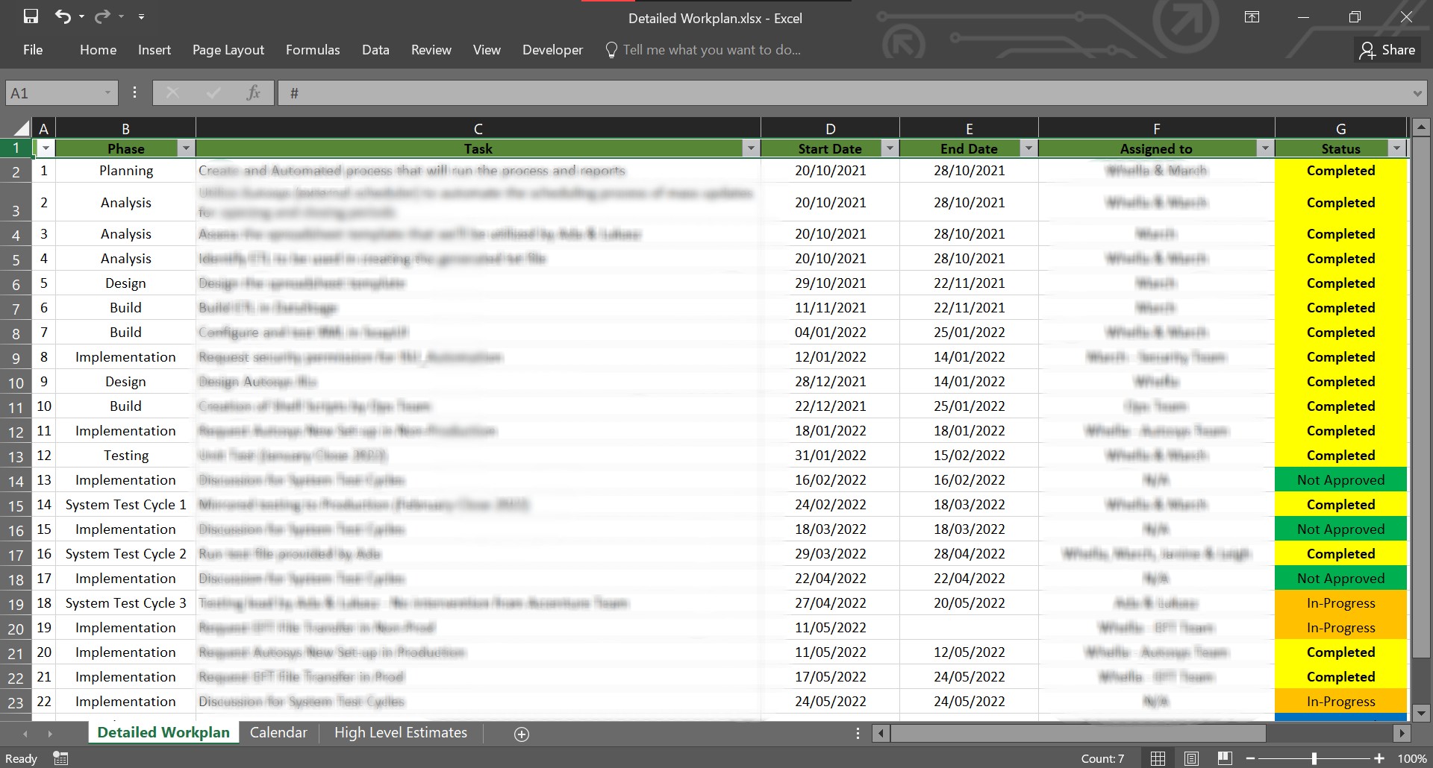Click the horizontal scrollbar left arrow
Image resolution: width=1433 pixels, height=768 pixels.
coord(881,734)
